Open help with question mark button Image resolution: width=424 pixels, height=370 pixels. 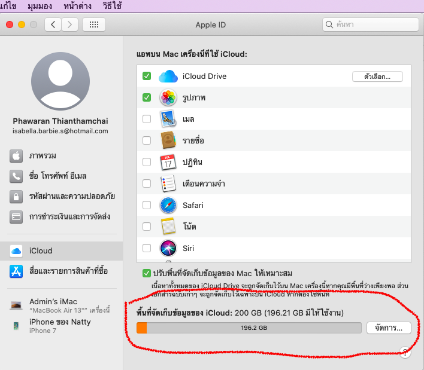[x=405, y=352]
